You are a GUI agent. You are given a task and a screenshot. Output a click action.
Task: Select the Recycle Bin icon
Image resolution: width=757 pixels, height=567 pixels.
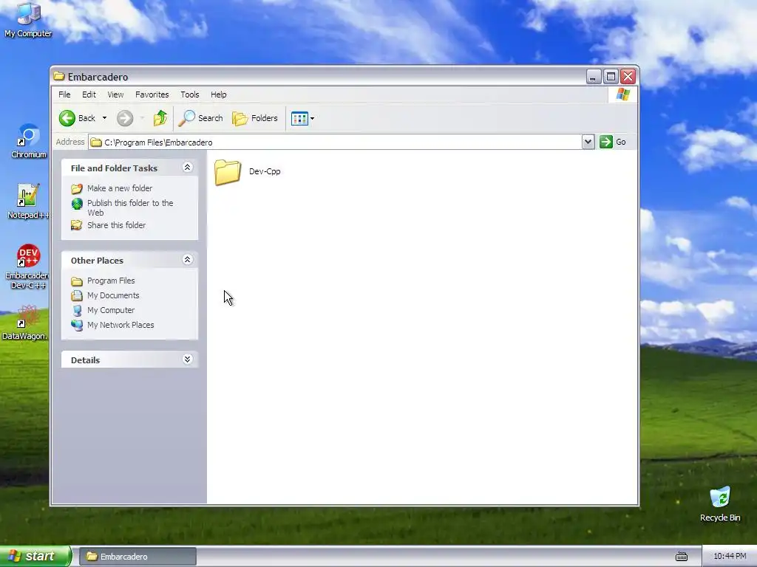[x=720, y=504]
